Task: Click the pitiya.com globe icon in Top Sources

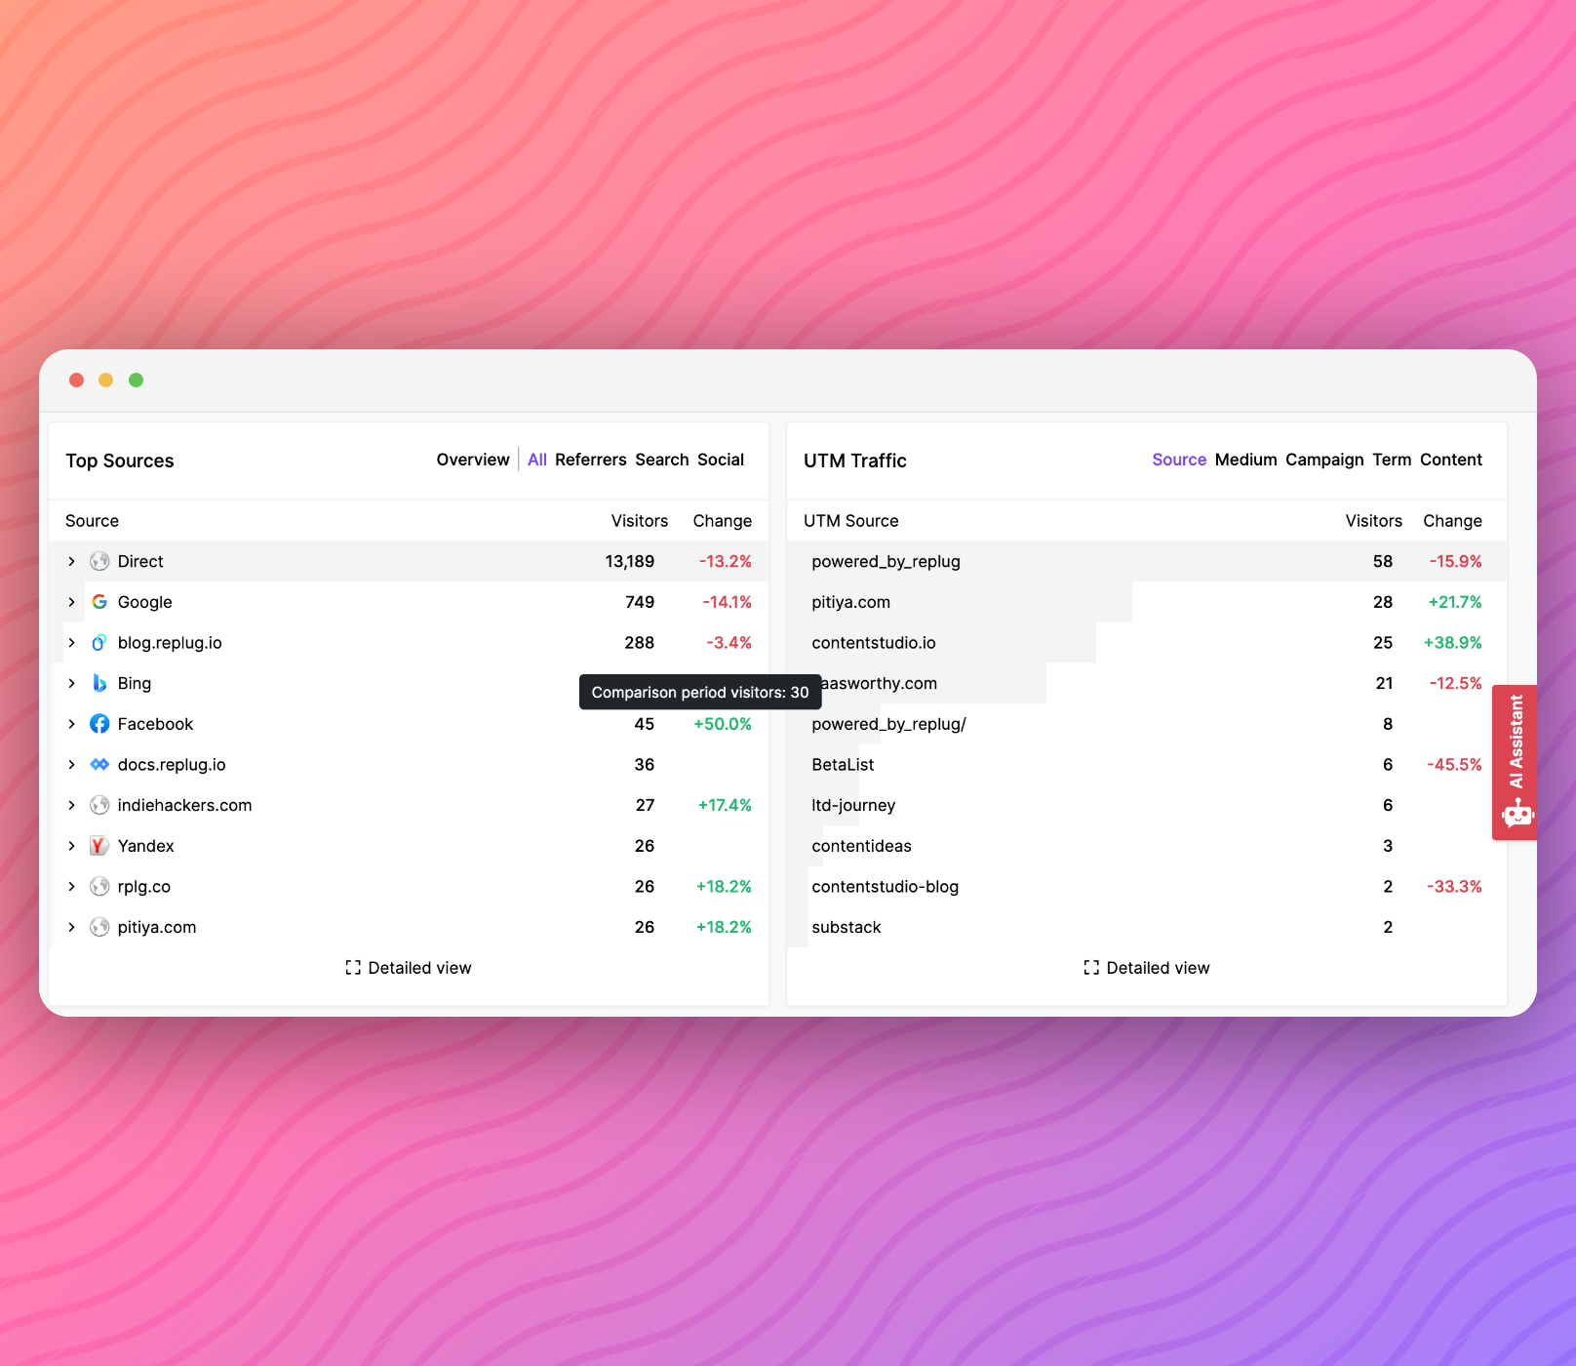Action: coord(99,927)
